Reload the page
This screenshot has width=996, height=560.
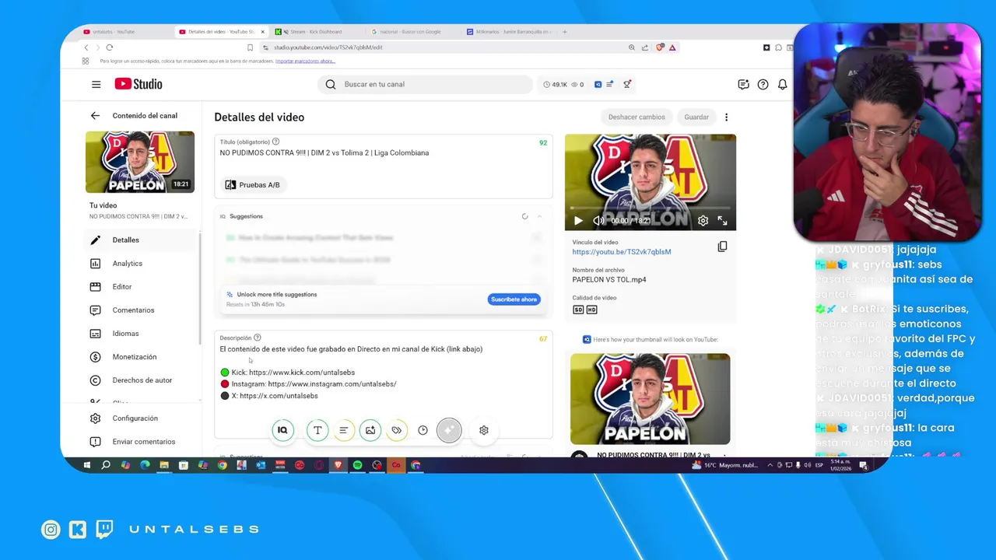pyautogui.click(x=110, y=47)
